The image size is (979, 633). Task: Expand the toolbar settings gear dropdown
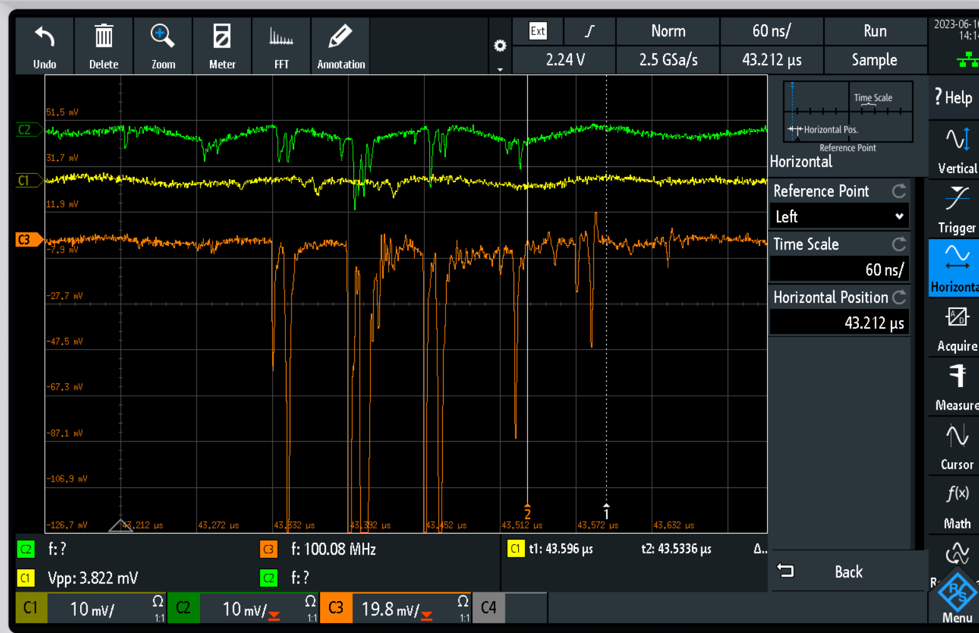[x=500, y=48]
